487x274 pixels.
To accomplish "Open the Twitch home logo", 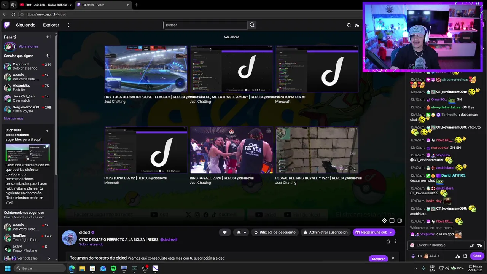I will tap(6, 25).
